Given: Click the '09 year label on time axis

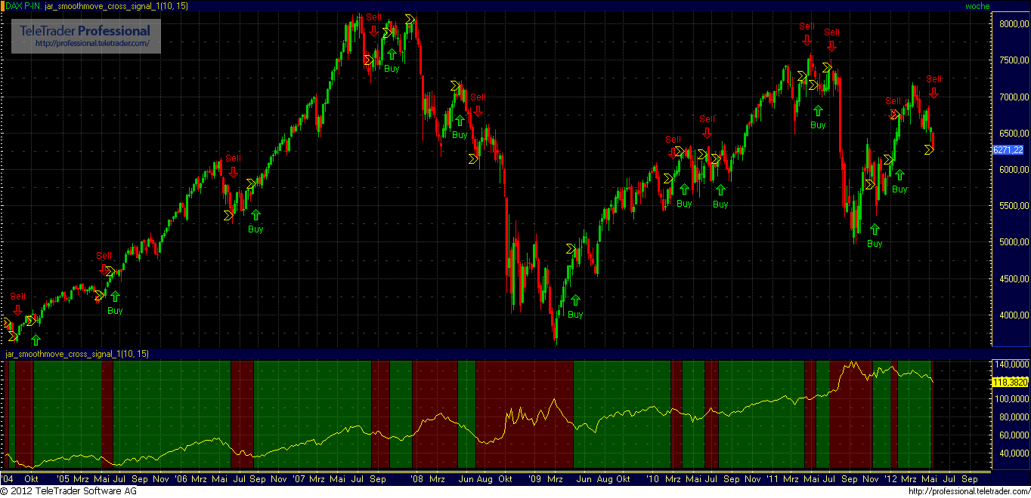Looking at the screenshot, I should [536, 478].
